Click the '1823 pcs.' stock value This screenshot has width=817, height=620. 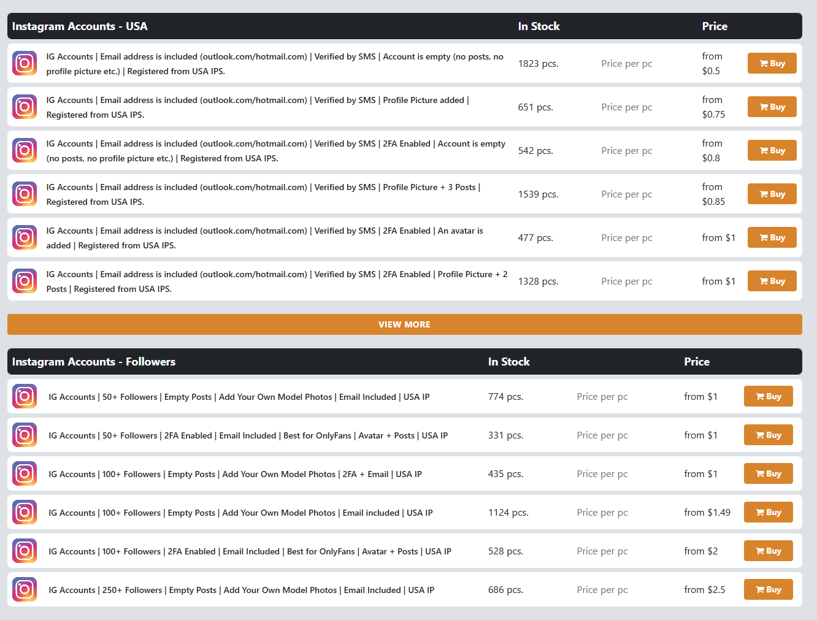pos(538,64)
